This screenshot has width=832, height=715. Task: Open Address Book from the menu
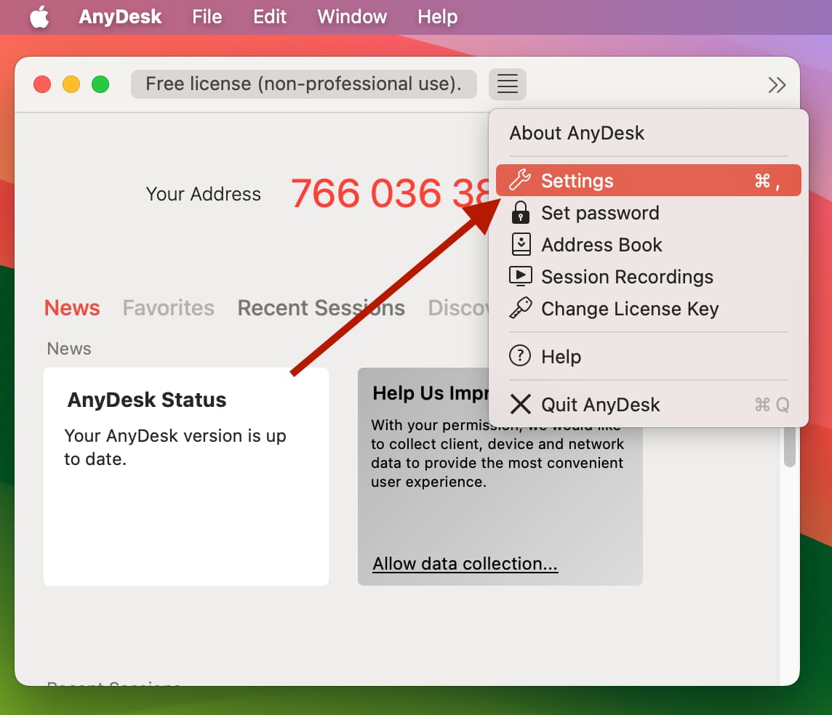649,244
